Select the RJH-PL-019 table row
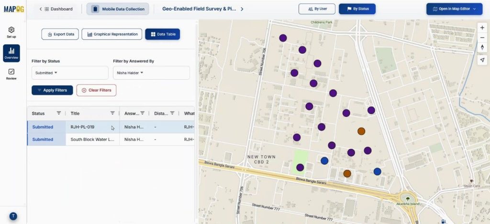 point(92,127)
